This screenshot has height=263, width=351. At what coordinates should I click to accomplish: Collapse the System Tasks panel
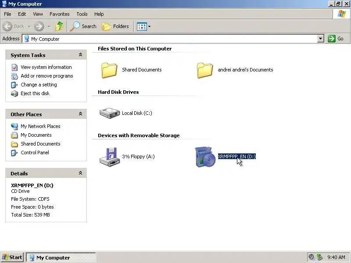80,55
